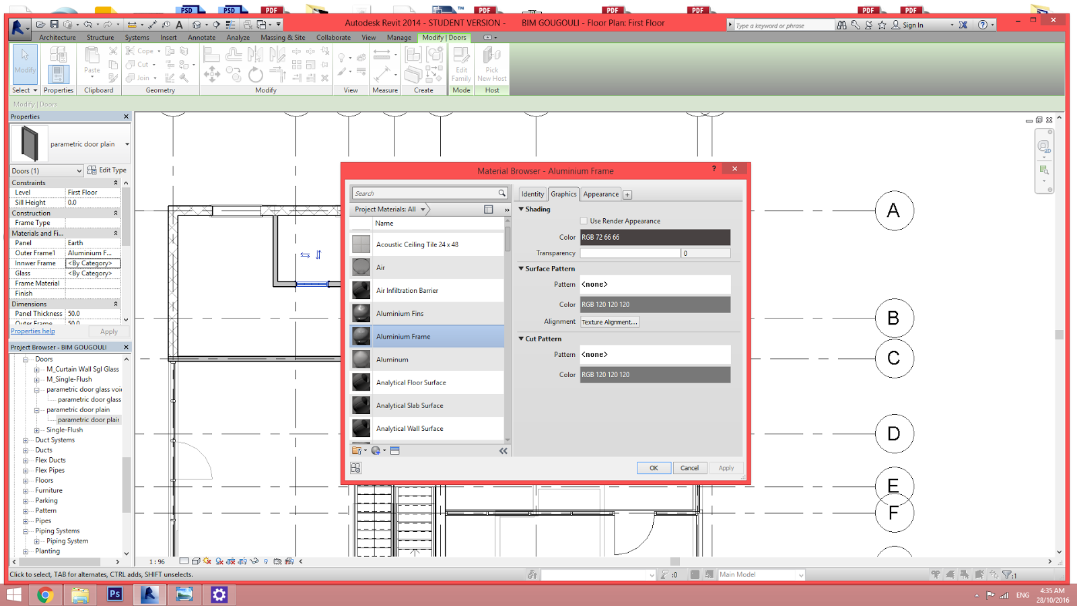1077x606 pixels.
Task: Click the filter icon in status bar
Action: (1008, 575)
